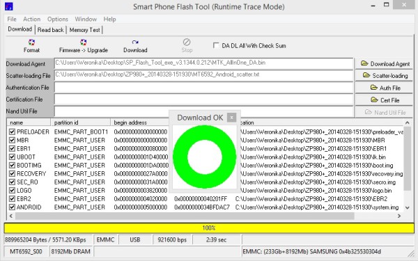Click EBR2 end address 0x00000000040201FF
Viewport: 418px width, 261px height.
(x=201, y=199)
